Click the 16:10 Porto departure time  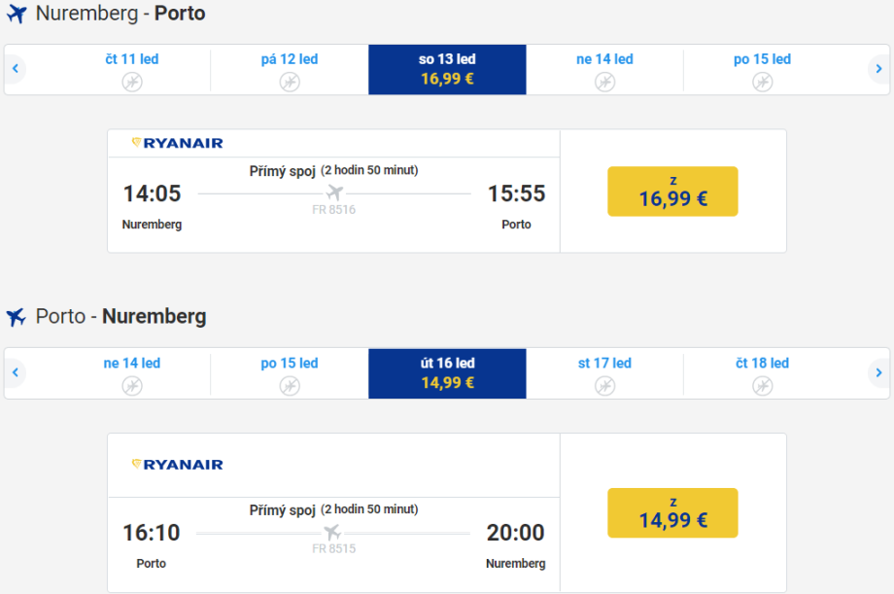pos(152,533)
